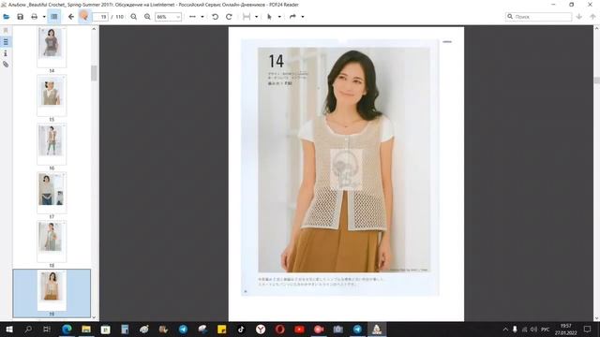Open Windows notification center
Screen dimensions: 600x337
[x=588, y=330]
